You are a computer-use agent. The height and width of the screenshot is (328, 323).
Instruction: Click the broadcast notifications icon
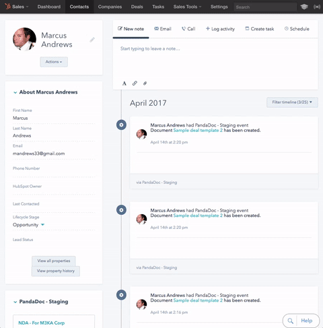click(x=317, y=7)
